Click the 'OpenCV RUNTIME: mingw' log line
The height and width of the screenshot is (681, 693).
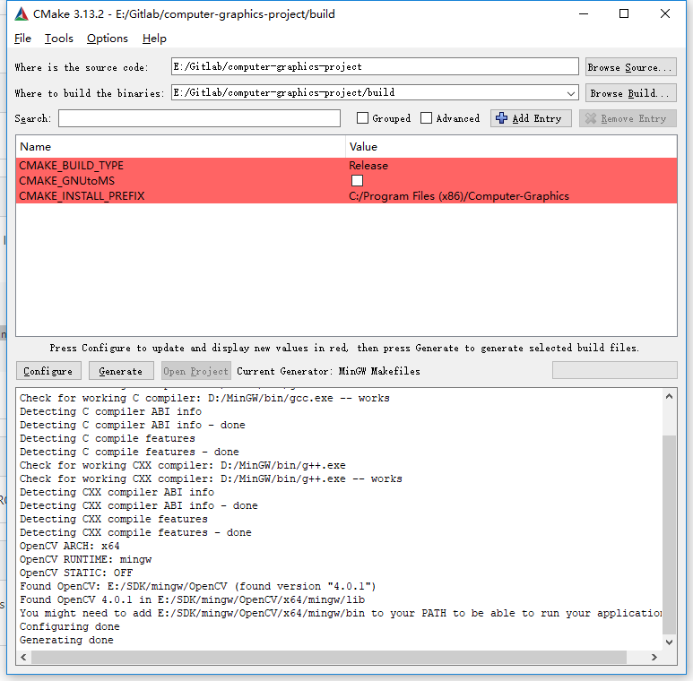tap(85, 559)
